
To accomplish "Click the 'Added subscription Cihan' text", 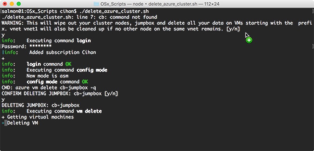I will (62, 52).
